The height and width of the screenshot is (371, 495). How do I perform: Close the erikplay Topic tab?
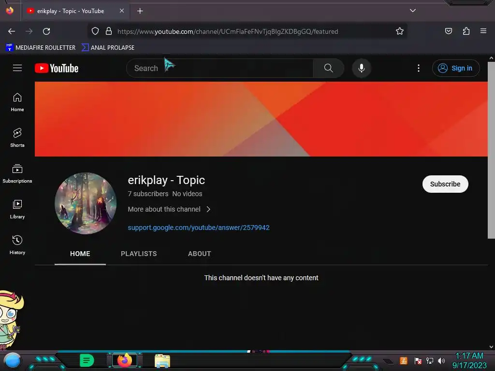coord(122,11)
